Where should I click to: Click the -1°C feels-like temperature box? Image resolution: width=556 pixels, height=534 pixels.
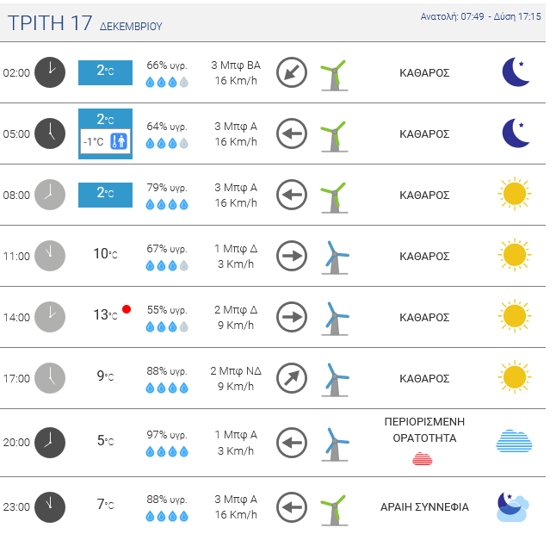click(x=95, y=142)
